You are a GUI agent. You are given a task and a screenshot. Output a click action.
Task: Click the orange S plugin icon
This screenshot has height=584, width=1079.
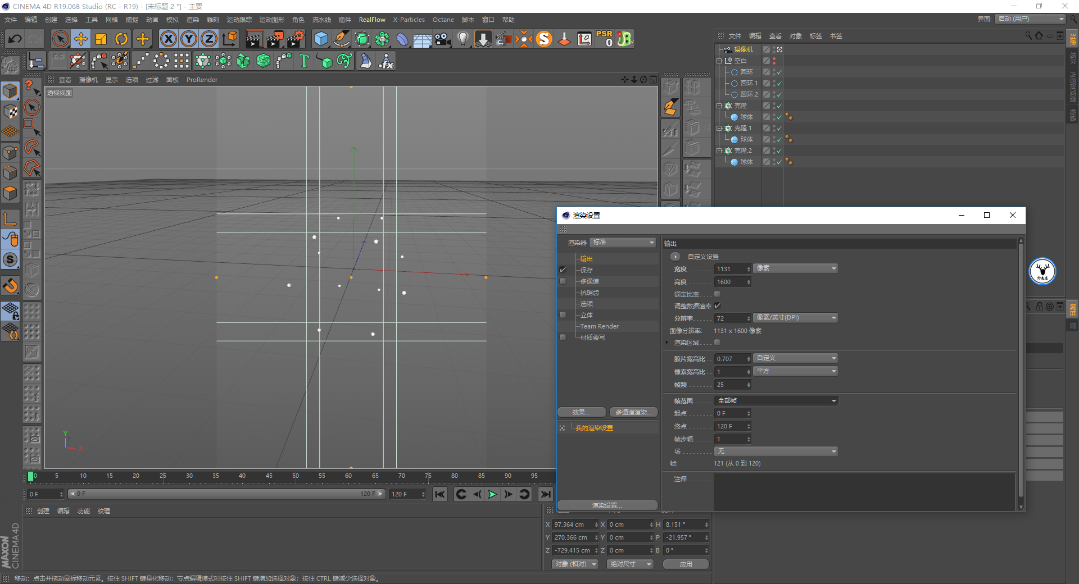tap(544, 39)
